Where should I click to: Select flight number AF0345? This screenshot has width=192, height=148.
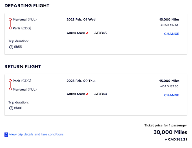point(100,33)
